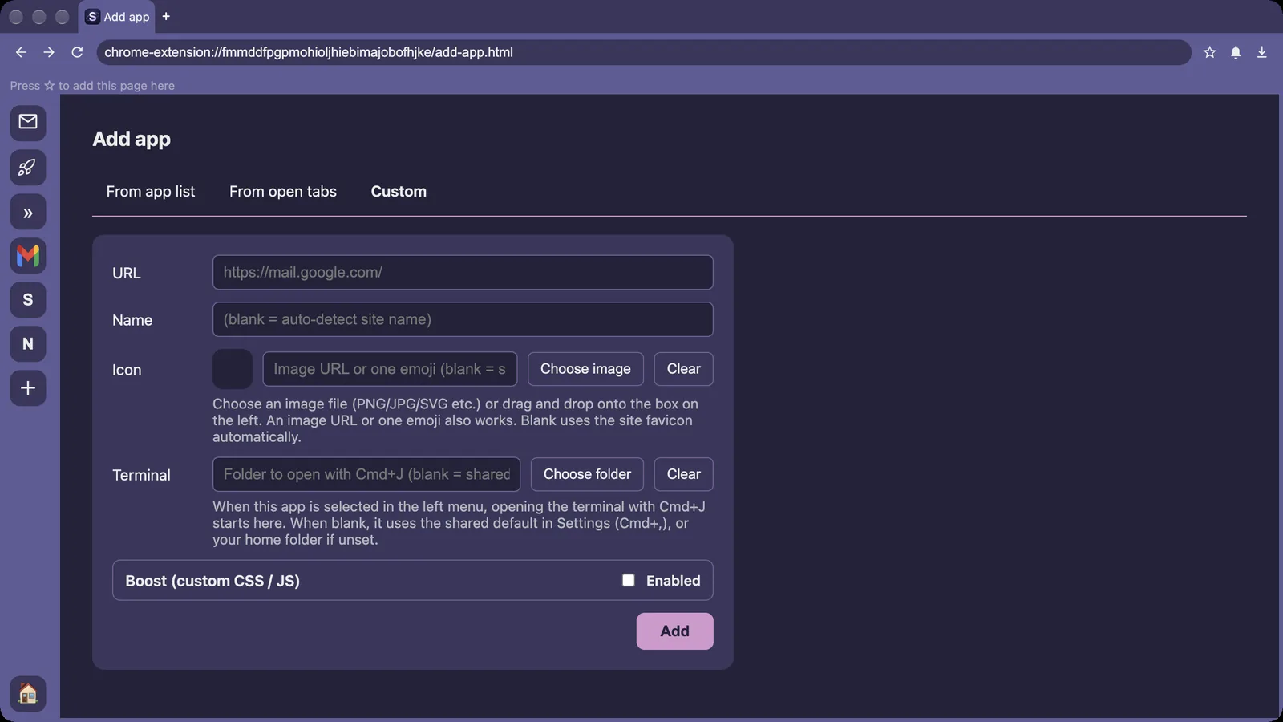
Task: Click the Boost (custom CSS / JS) header
Action: [212, 581]
